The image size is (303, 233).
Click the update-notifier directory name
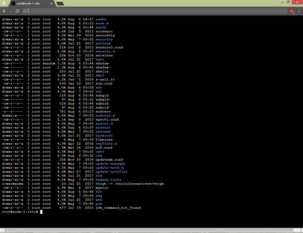[111, 172]
